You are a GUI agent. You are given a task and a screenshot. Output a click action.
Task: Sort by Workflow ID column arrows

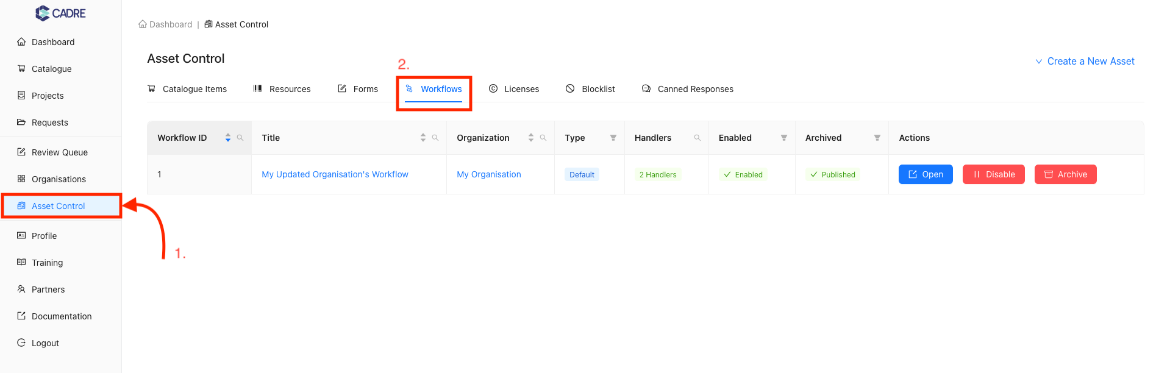click(228, 138)
